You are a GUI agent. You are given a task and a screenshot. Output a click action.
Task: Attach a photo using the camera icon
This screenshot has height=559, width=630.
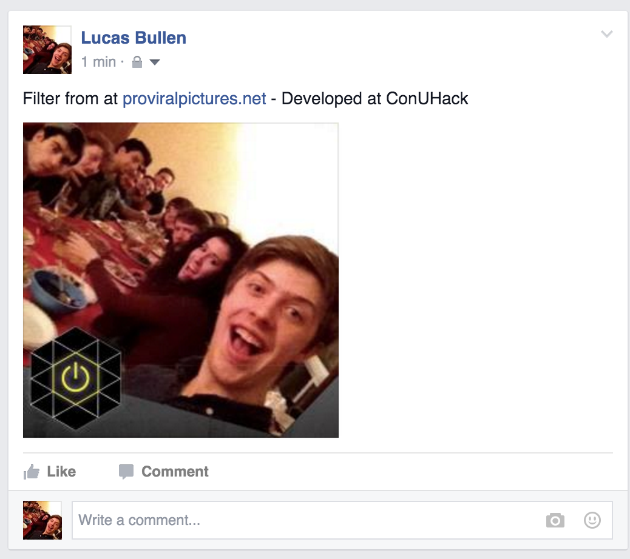pyautogui.click(x=555, y=520)
